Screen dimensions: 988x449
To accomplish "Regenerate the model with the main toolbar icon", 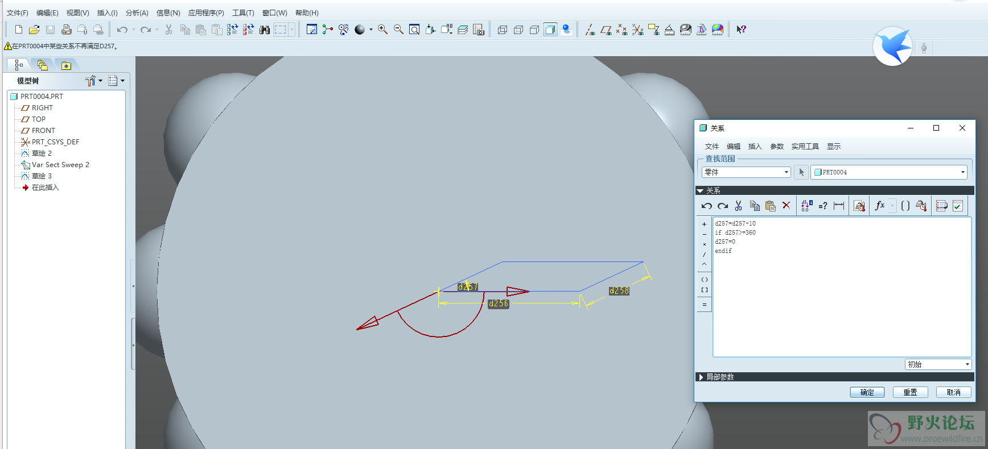I will point(232,30).
